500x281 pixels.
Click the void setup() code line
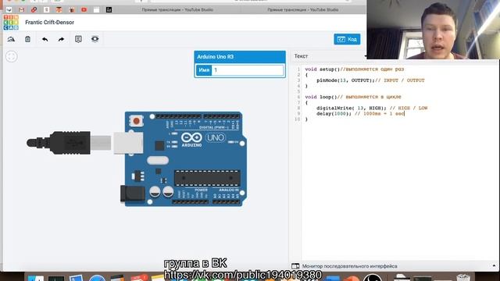tap(354, 69)
